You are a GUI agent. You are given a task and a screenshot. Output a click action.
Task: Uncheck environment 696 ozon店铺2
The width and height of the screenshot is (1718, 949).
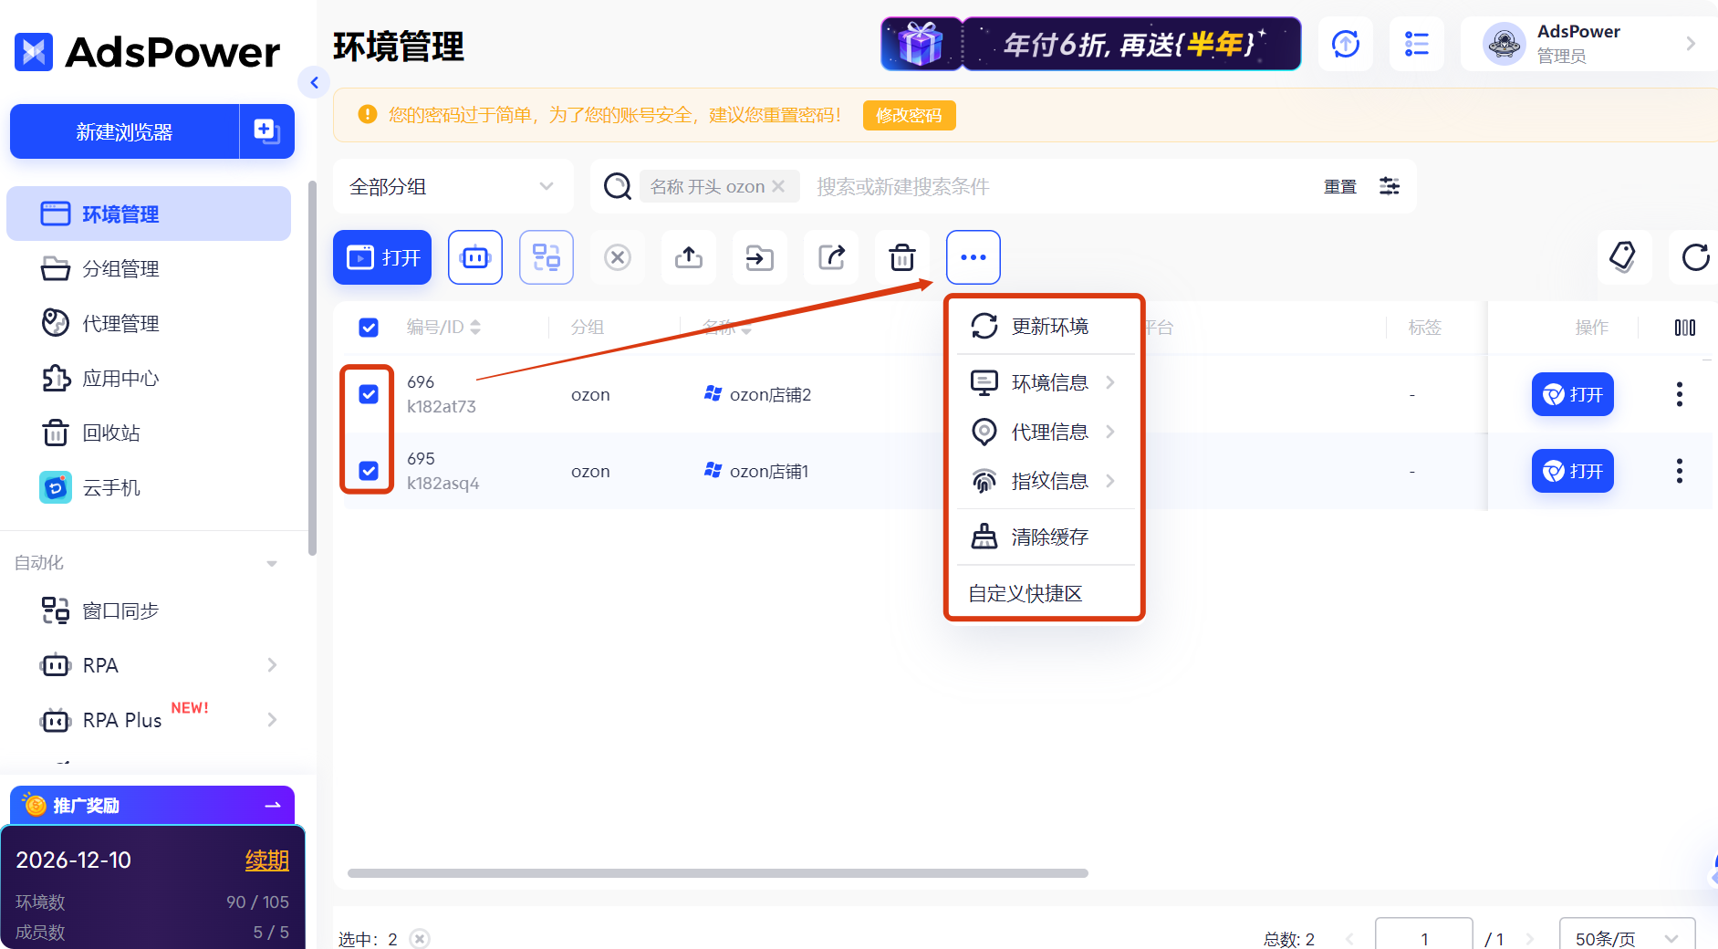368,394
